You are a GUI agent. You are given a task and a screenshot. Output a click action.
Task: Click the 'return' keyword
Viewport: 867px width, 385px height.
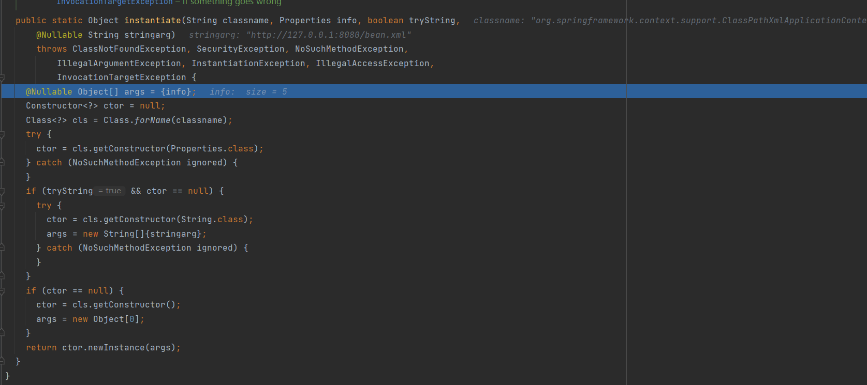pyautogui.click(x=41, y=348)
